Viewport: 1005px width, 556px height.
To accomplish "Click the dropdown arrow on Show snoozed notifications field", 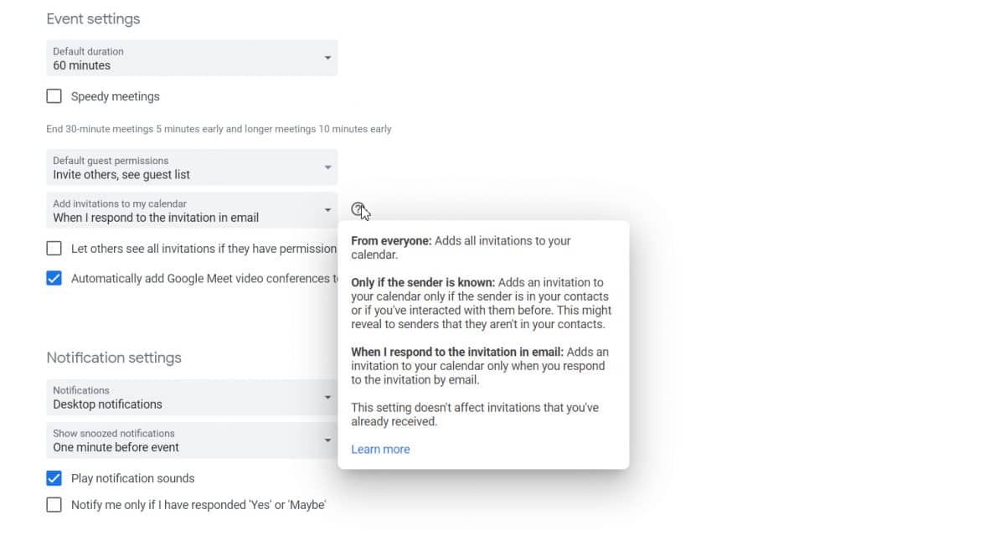I will [x=327, y=440].
